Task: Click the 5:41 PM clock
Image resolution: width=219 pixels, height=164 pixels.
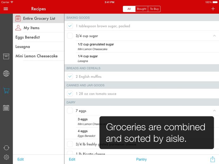Action: tap(109, 2)
